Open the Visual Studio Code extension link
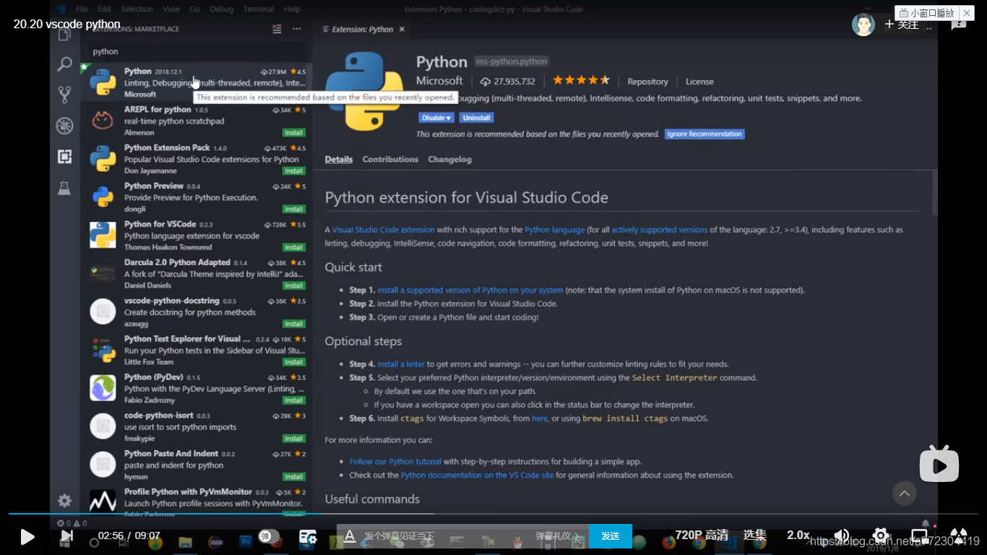The height and width of the screenshot is (555, 987). (384, 230)
